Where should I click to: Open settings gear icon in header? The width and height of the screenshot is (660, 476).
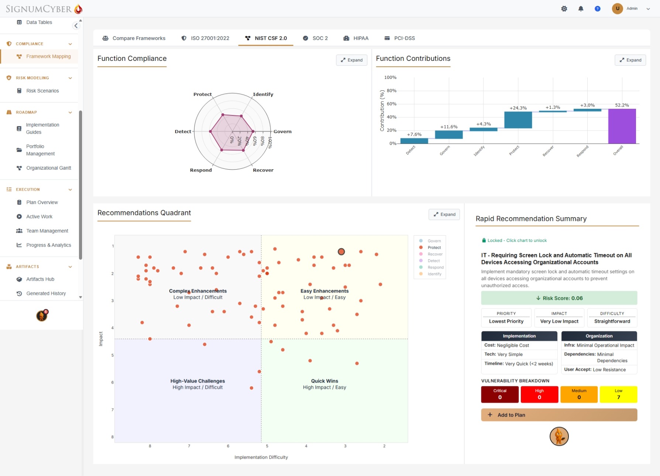click(564, 8)
